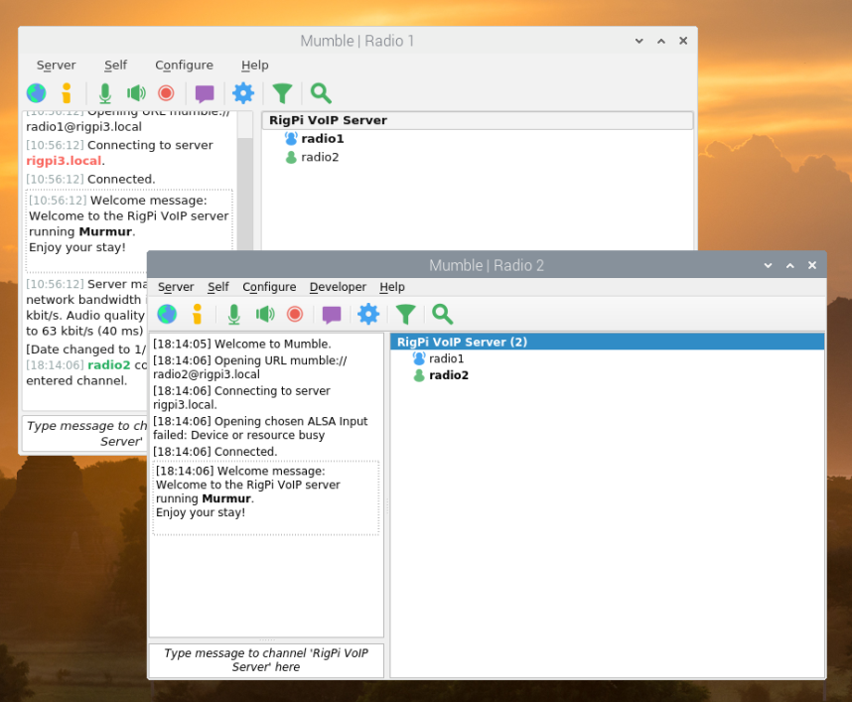Start recording in Radio 2 window

tap(295, 315)
